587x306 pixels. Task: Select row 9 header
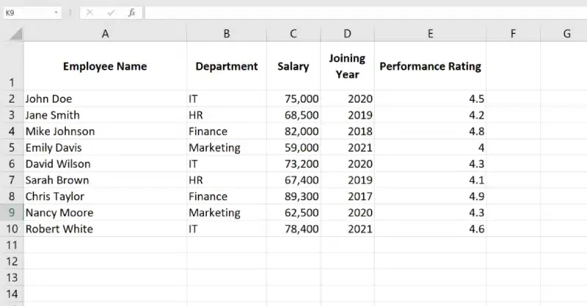[x=12, y=212]
